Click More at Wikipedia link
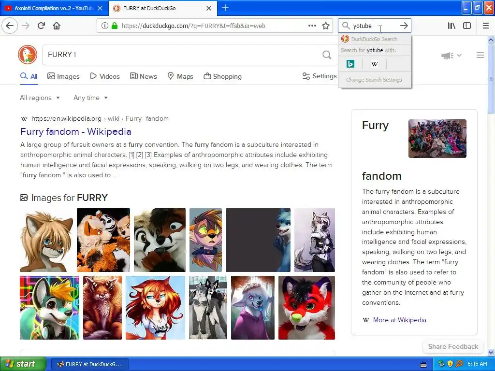 pyautogui.click(x=399, y=320)
